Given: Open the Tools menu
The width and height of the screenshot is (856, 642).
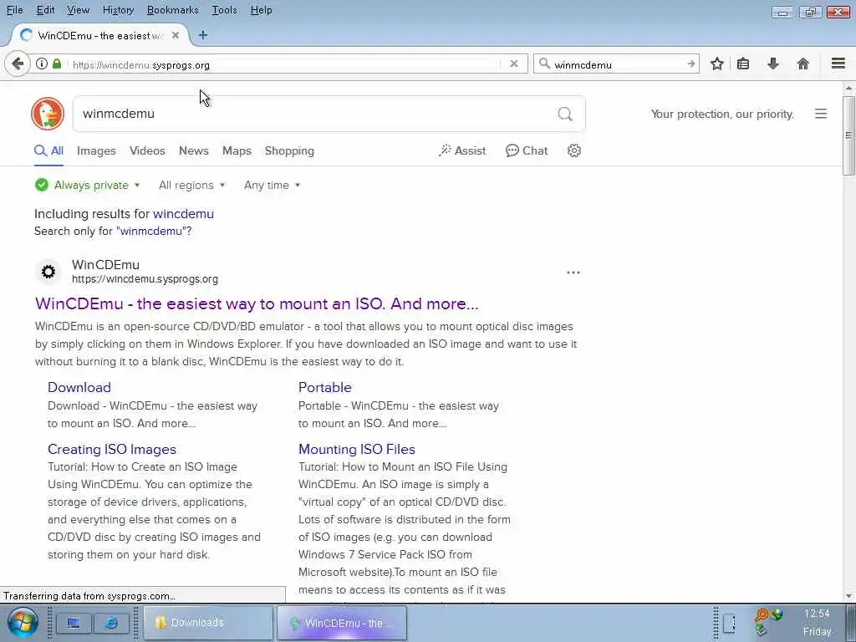Looking at the screenshot, I should [224, 10].
